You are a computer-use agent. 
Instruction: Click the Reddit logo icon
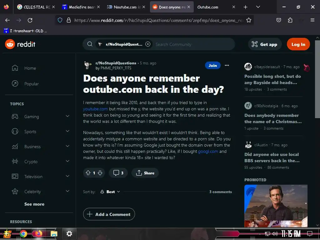10,44
